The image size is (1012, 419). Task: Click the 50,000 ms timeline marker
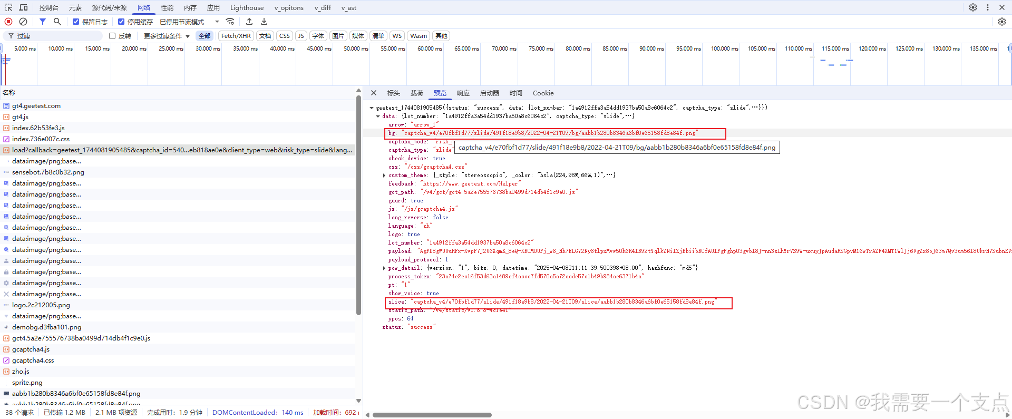(356, 48)
